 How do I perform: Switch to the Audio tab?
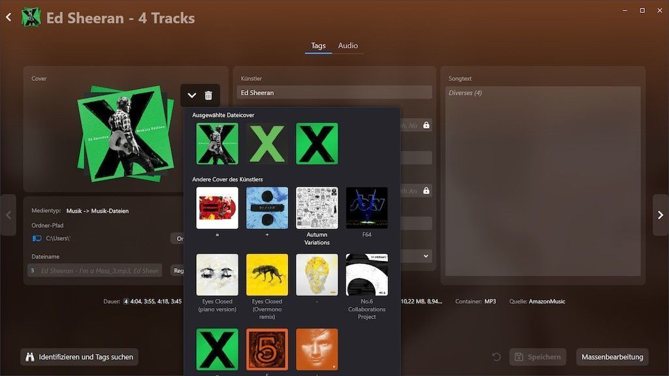click(x=348, y=46)
